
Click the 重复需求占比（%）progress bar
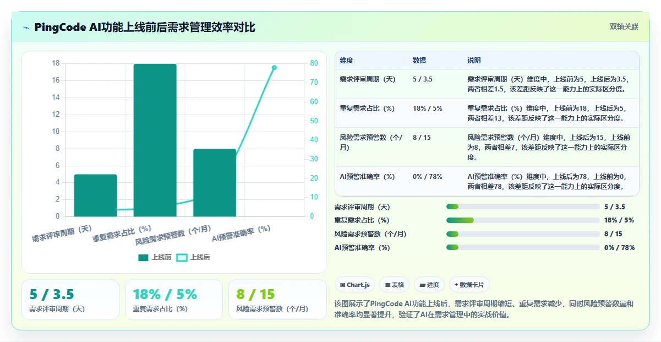(x=523, y=220)
